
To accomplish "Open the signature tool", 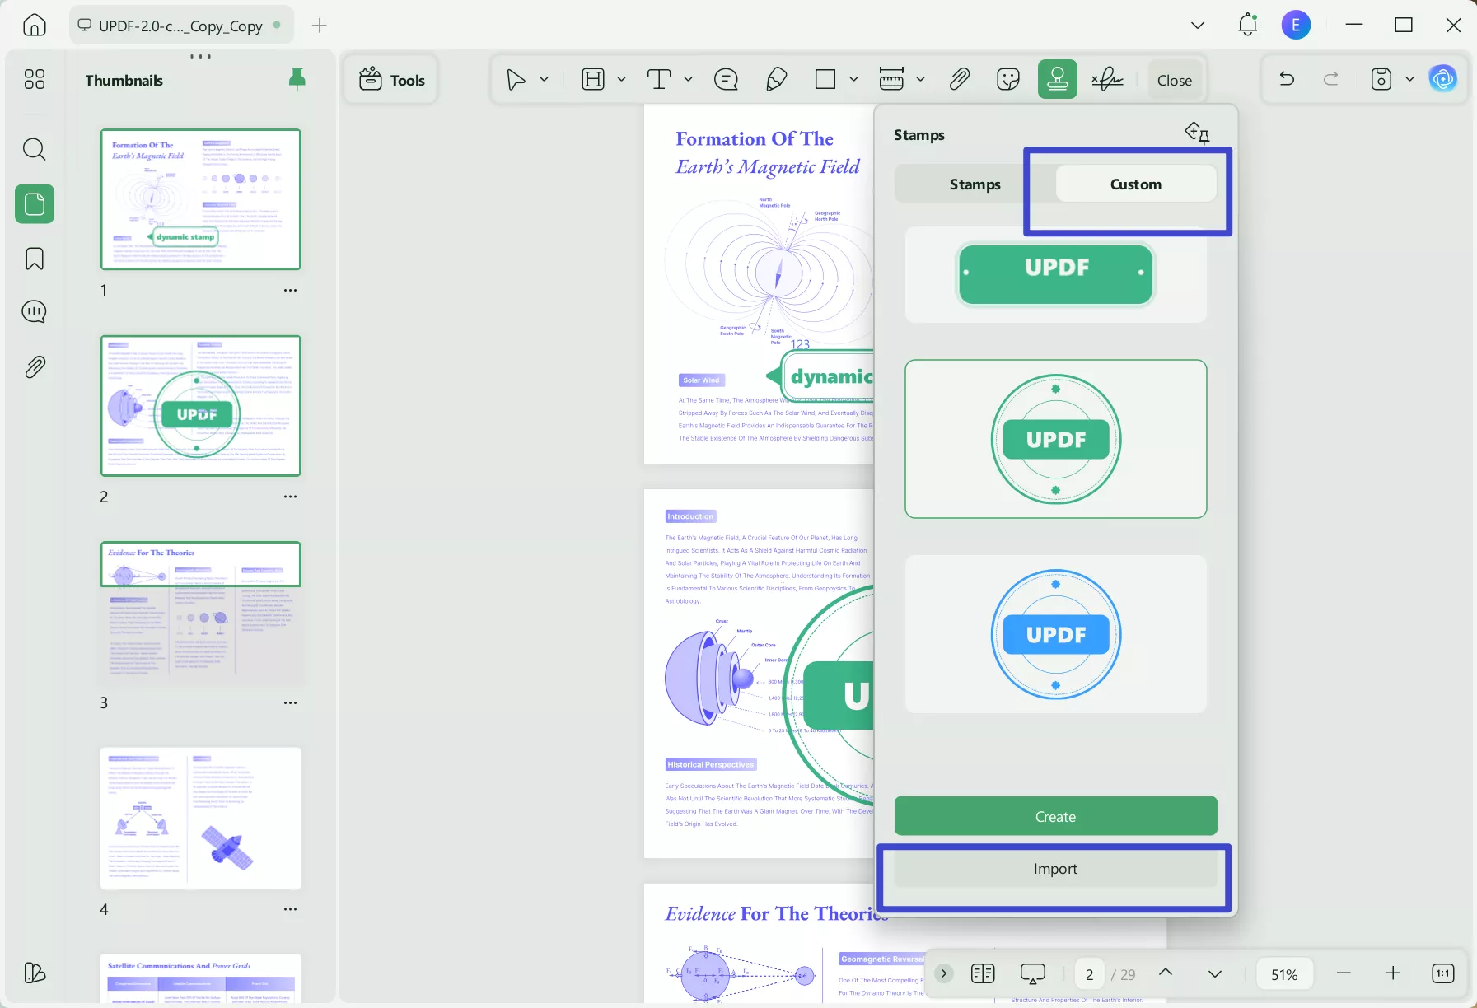I will click(x=1108, y=79).
